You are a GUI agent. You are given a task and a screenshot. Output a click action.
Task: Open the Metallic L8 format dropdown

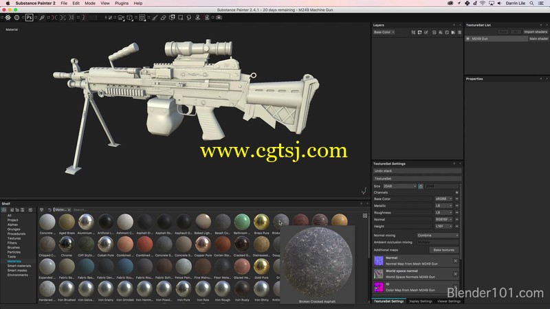(x=443, y=206)
